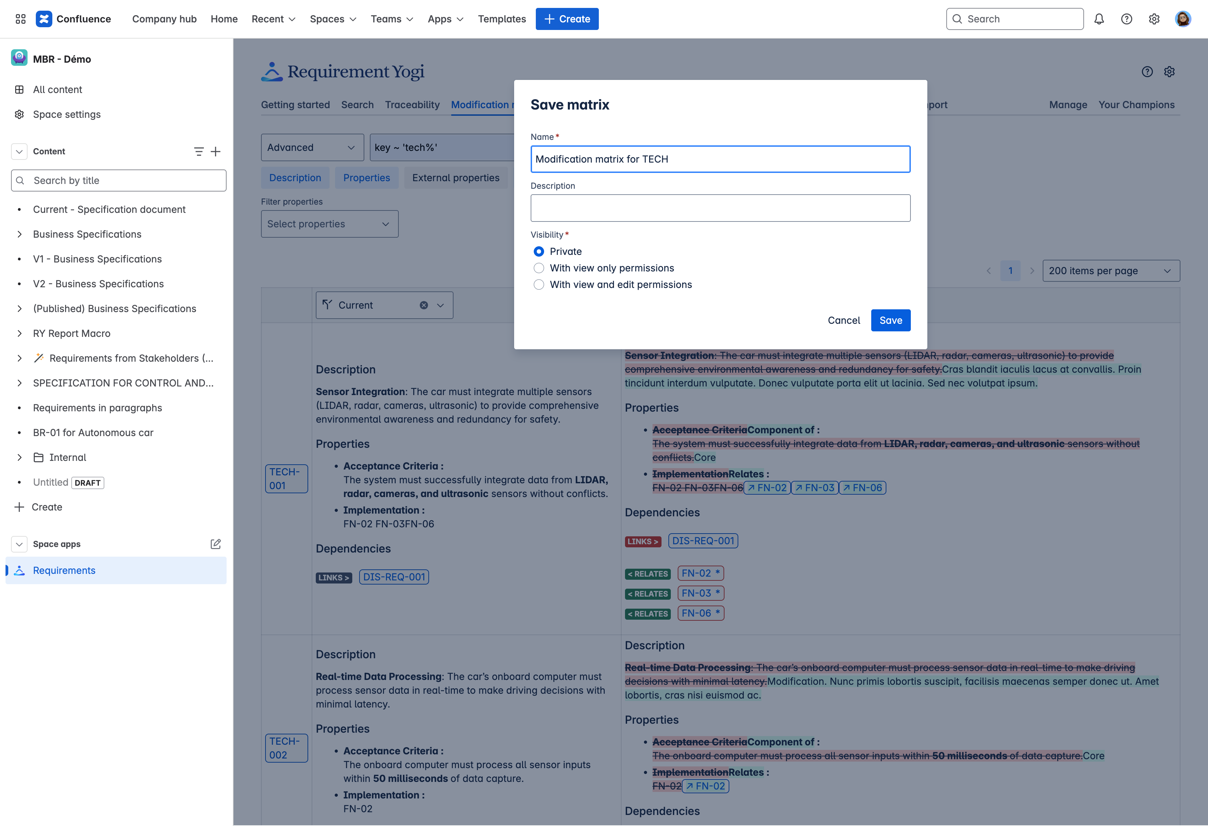Click the content filter lines icon
The height and width of the screenshot is (826, 1208).
pos(199,151)
